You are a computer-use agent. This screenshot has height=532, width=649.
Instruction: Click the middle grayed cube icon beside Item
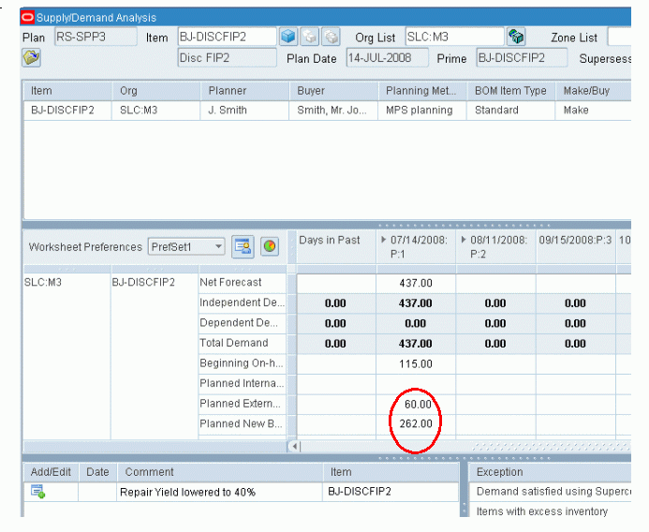tap(310, 37)
